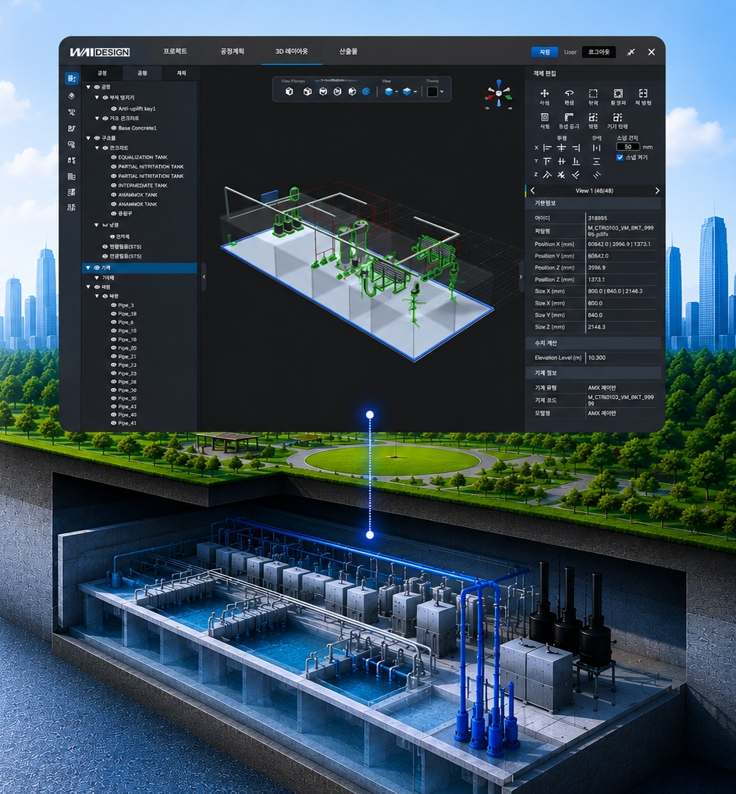Screen dimensions: 736x794
Task: Distribute selection evenly along Y axis
Action: [597, 162]
